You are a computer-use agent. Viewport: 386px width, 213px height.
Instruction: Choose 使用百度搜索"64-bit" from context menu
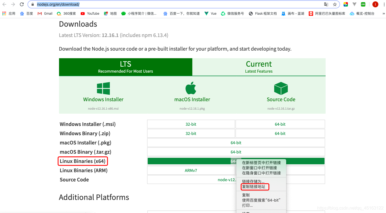point(261,200)
